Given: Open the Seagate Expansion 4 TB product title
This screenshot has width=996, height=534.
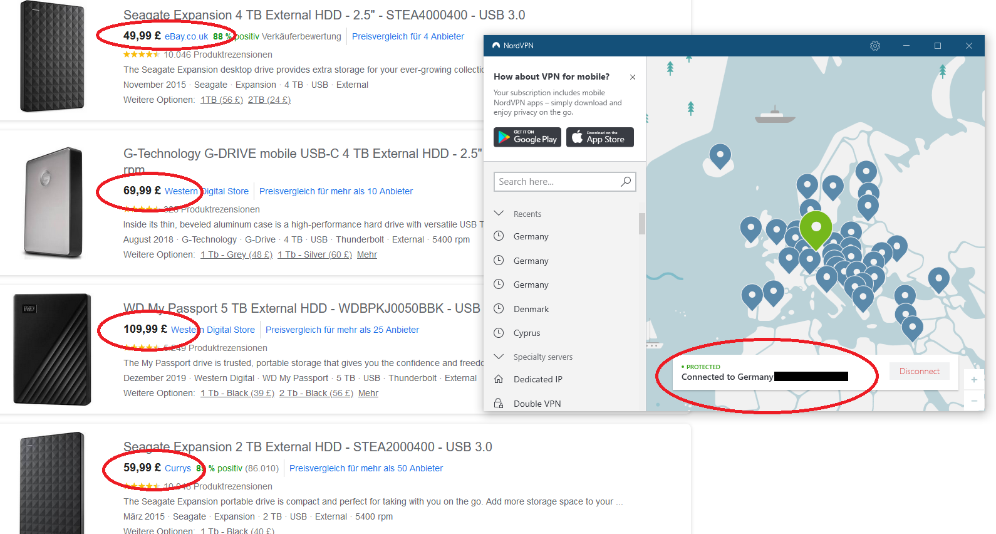Looking at the screenshot, I should [324, 15].
